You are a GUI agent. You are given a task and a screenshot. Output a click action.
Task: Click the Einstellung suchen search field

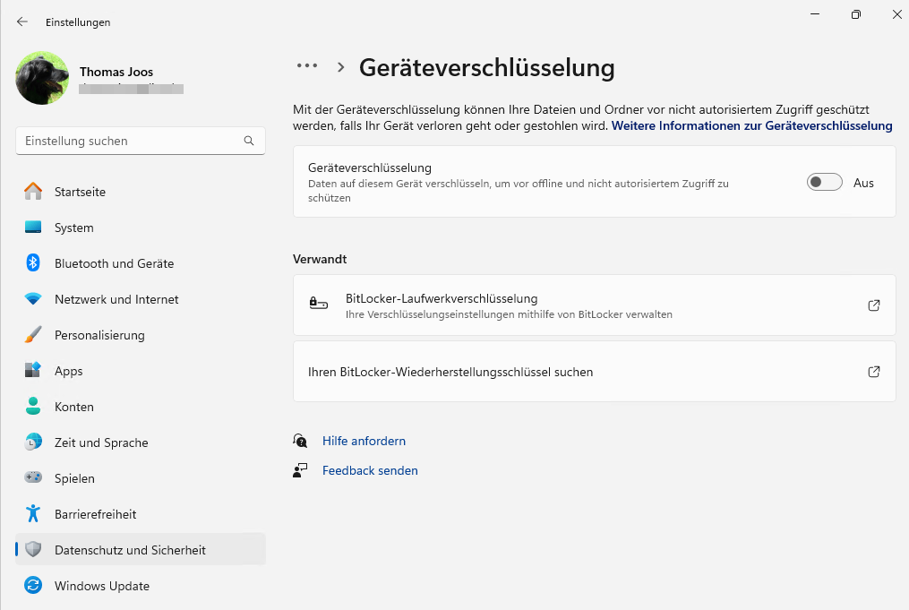(x=130, y=141)
